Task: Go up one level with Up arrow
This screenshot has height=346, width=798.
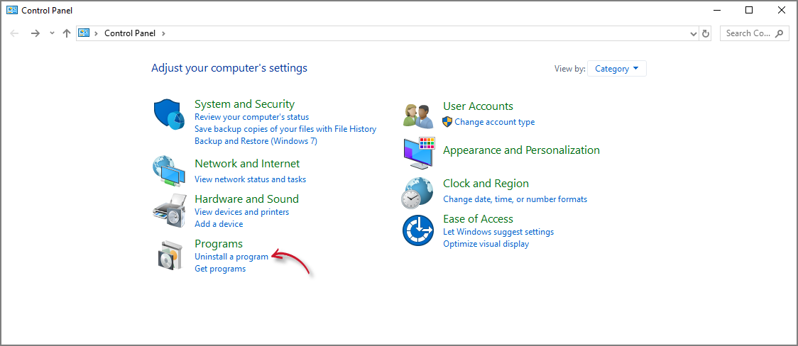Action: [67, 33]
